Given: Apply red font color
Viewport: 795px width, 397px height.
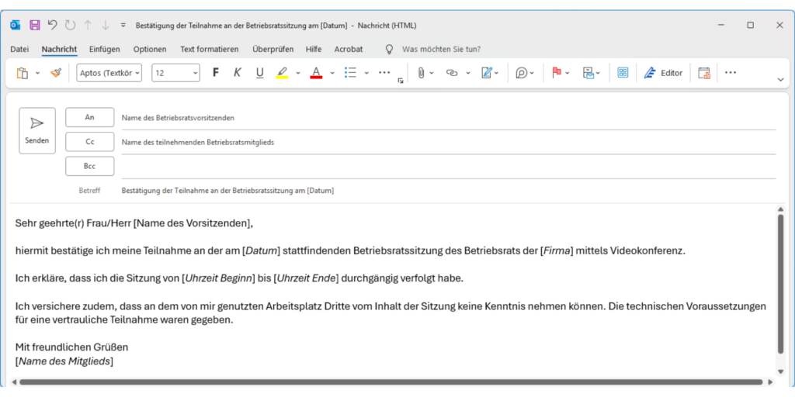Looking at the screenshot, I should [316, 73].
